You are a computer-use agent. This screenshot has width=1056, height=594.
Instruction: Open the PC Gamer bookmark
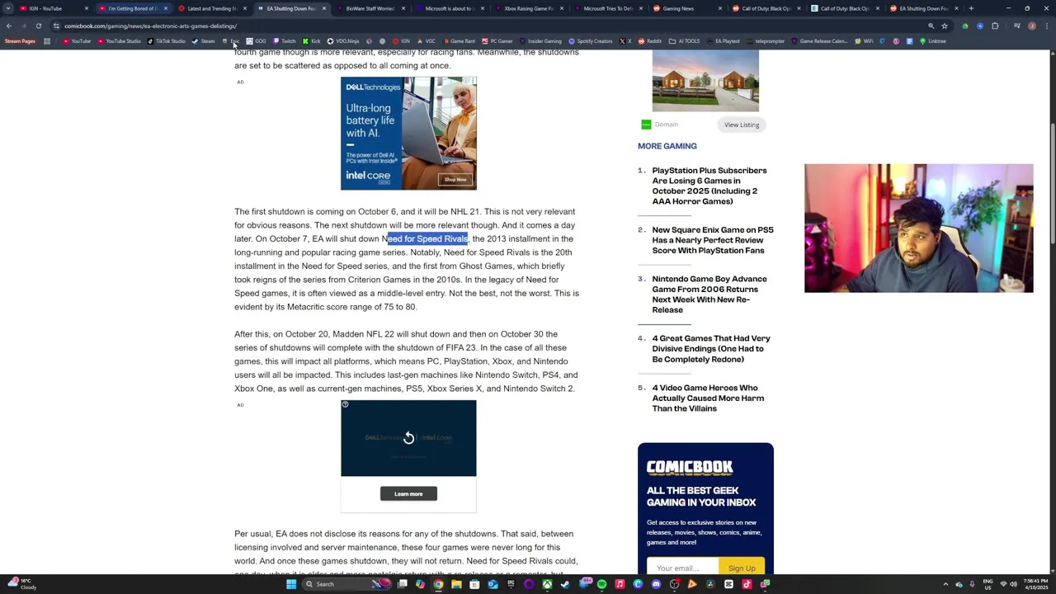pos(497,41)
